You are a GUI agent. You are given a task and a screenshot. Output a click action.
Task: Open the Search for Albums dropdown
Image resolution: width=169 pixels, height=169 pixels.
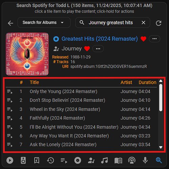pyautogui.click(x=44, y=23)
